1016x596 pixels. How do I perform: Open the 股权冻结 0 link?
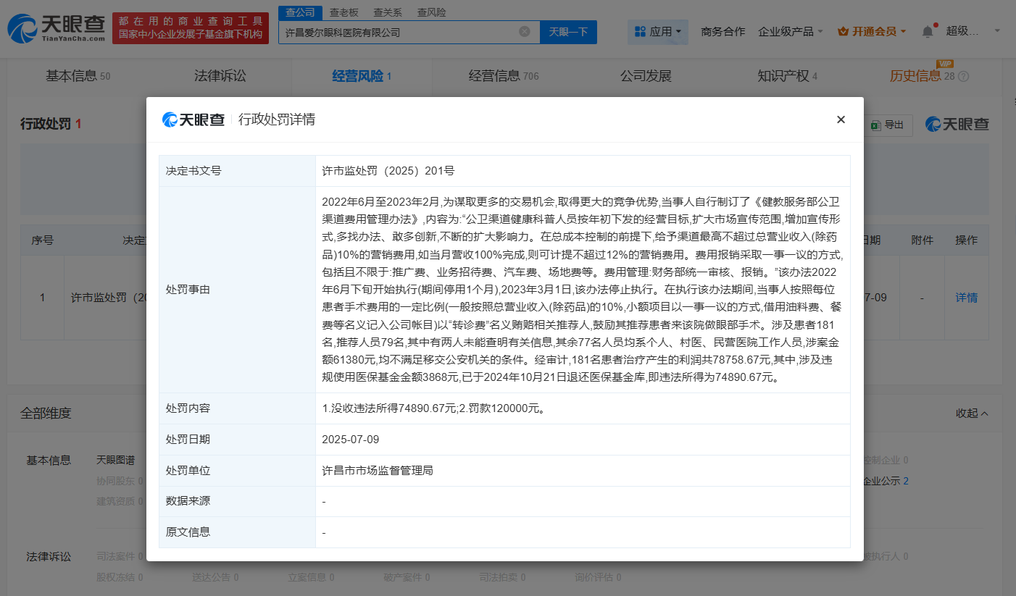click(x=120, y=577)
